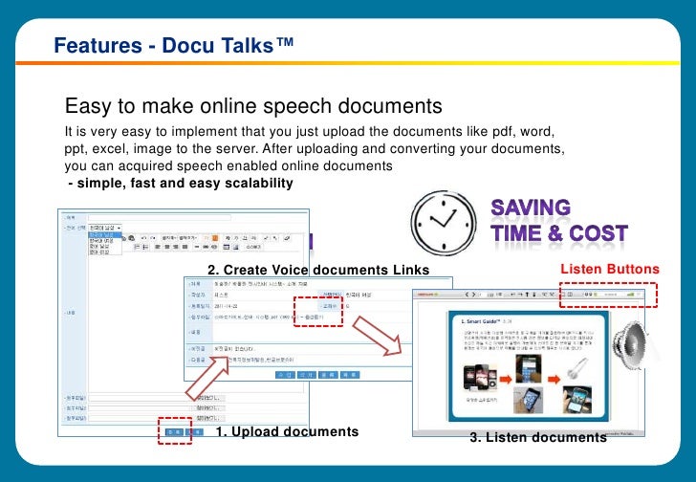The image size is (696, 482).
Task: Click the Smart Guide slide shown in viewer
Action: pos(528,366)
